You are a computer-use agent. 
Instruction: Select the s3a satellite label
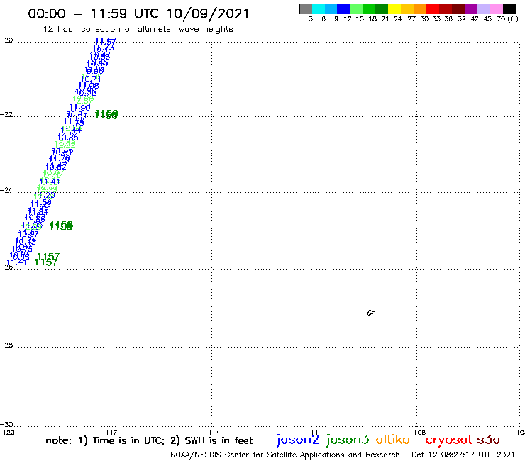pyautogui.click(x=489, y=440)
